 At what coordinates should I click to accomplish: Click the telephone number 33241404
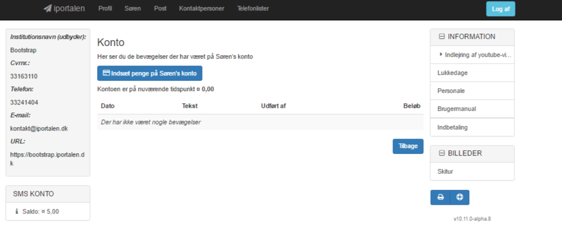point(24,102)
